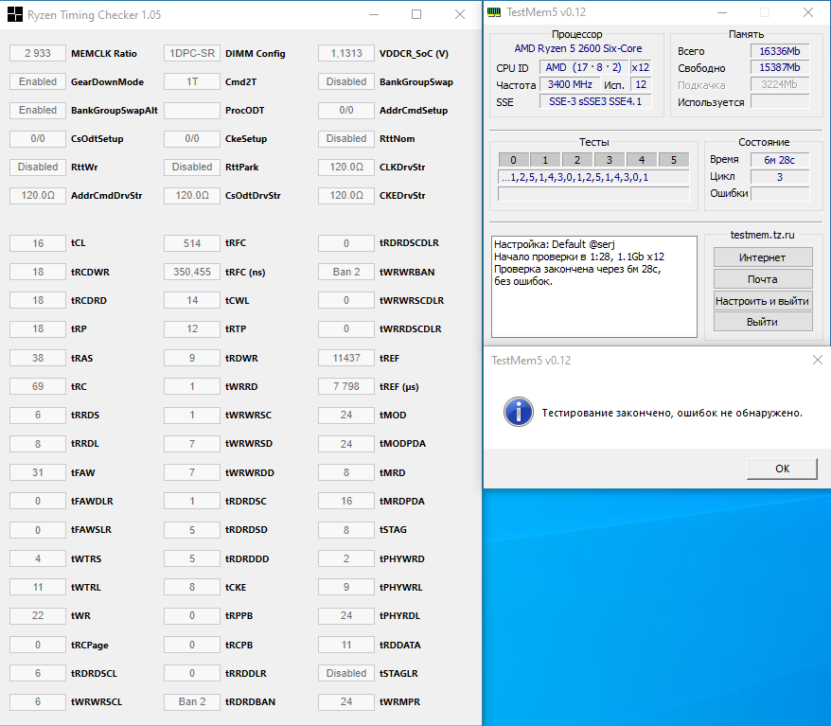The width and height of the screenshot is (831, 726).
Task: Click the GearDownMode Enabled field
Action: coord(38,81)
